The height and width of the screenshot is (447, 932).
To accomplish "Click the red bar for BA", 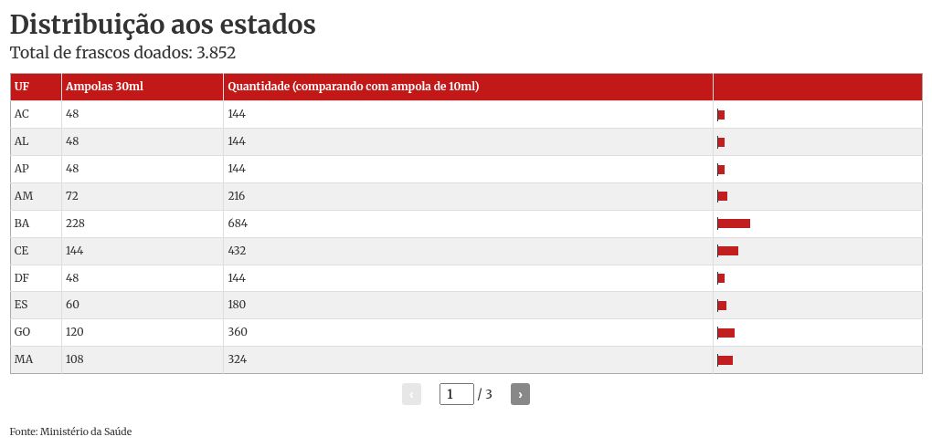I will pyautogui.click(x=734, y=223).
